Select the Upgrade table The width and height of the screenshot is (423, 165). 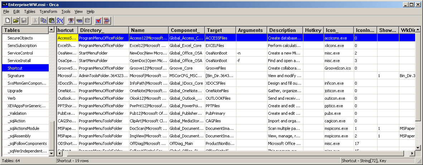25,91
